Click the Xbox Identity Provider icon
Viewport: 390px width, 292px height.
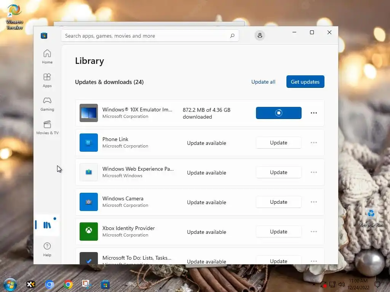[88, 232]
